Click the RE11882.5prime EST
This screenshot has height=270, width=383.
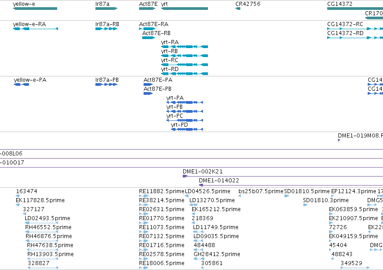point(144,196)
